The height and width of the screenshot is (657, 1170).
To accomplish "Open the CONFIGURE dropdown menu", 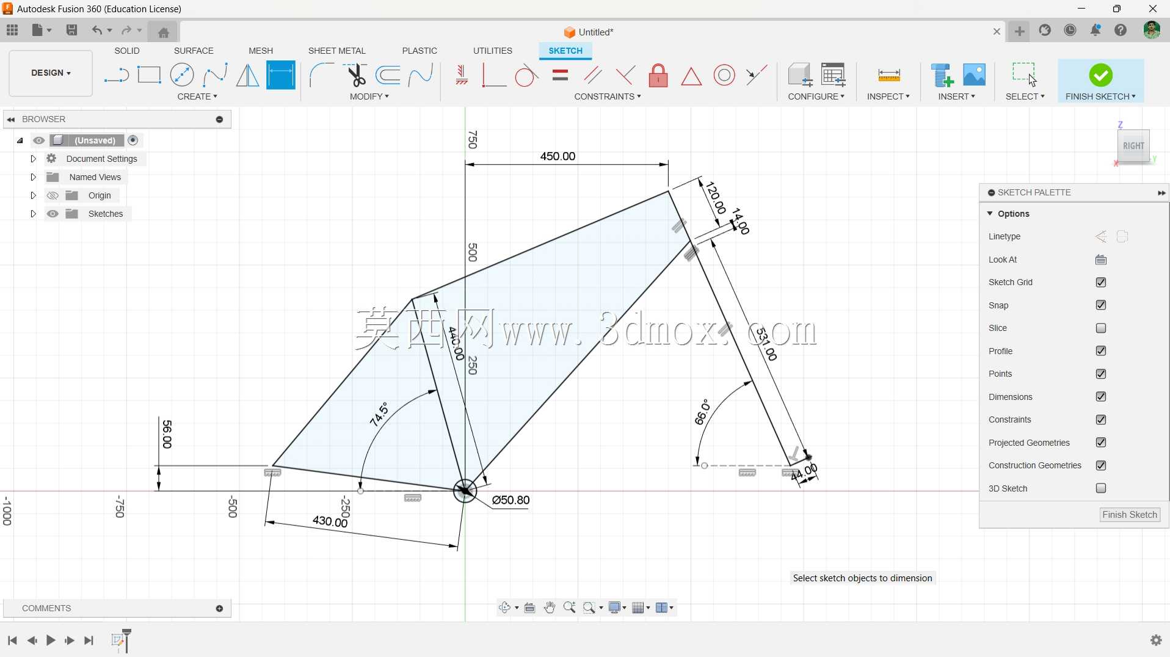I will [816, 96].
